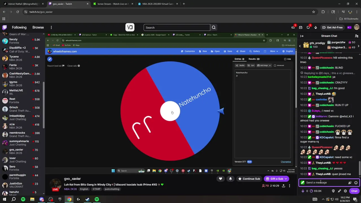Viewport: 361px width, 203px height.
Task: Open the browser extensions puzzle icon
Action: point(323,12)
